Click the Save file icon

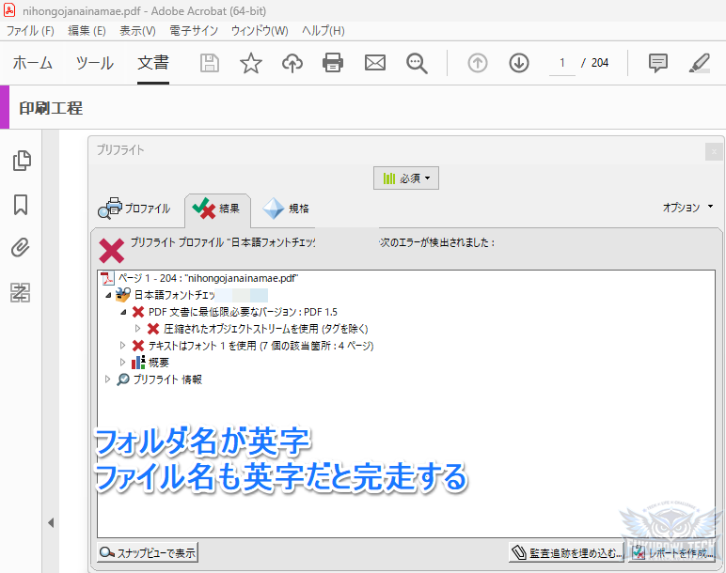click(x=210, y=63)
